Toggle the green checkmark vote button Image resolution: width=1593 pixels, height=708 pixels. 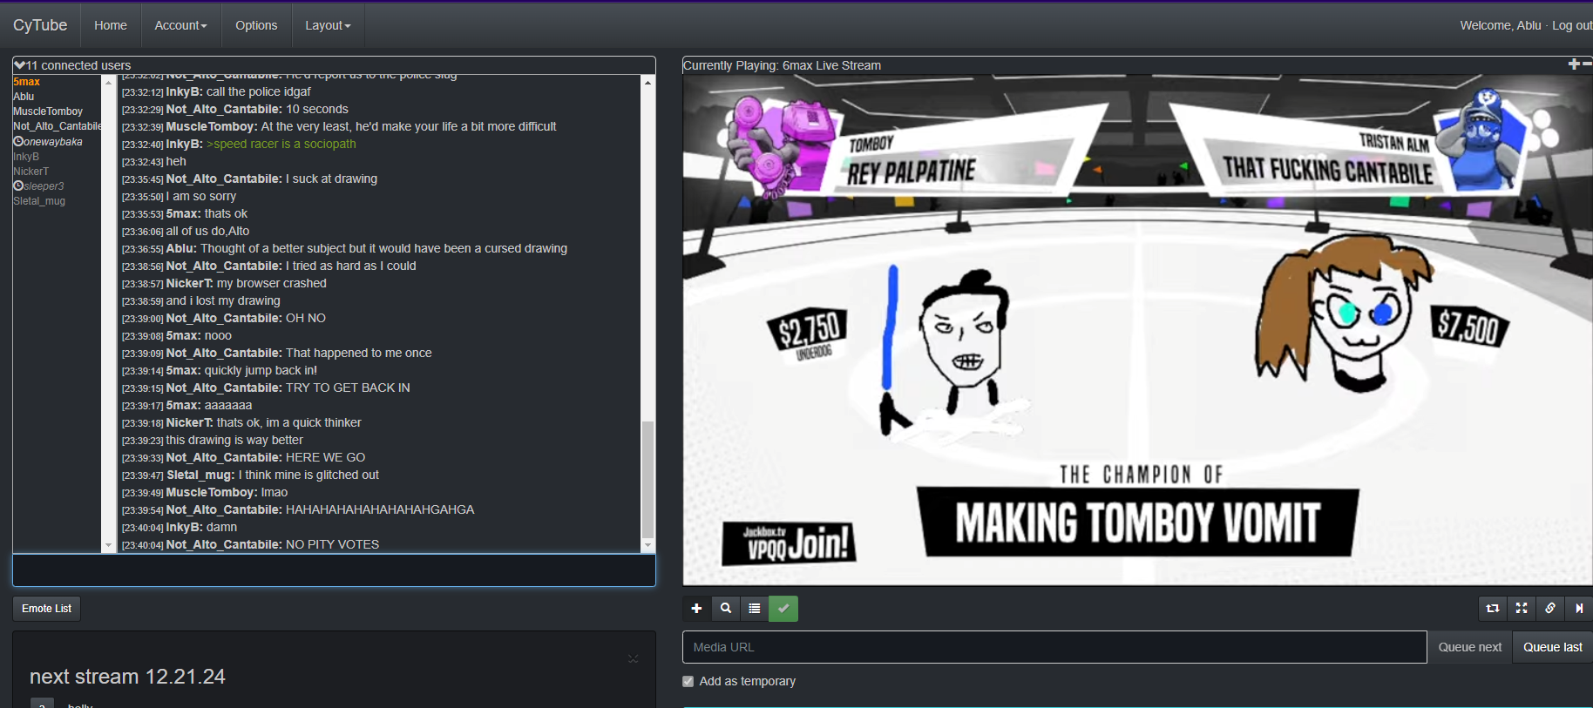click(783, 608)
